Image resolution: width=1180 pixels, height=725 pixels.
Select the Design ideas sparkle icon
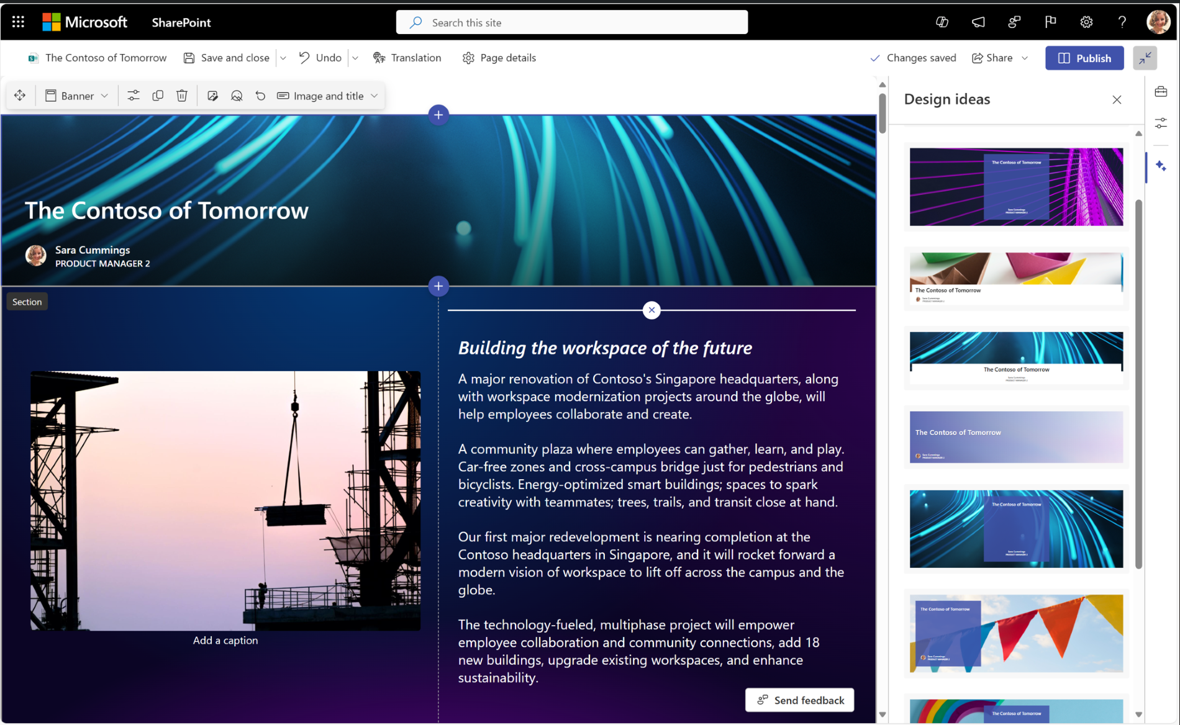point(1161,166)
